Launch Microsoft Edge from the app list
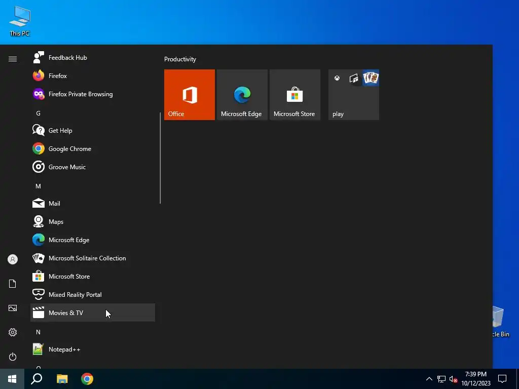 (x=93, y=240)
